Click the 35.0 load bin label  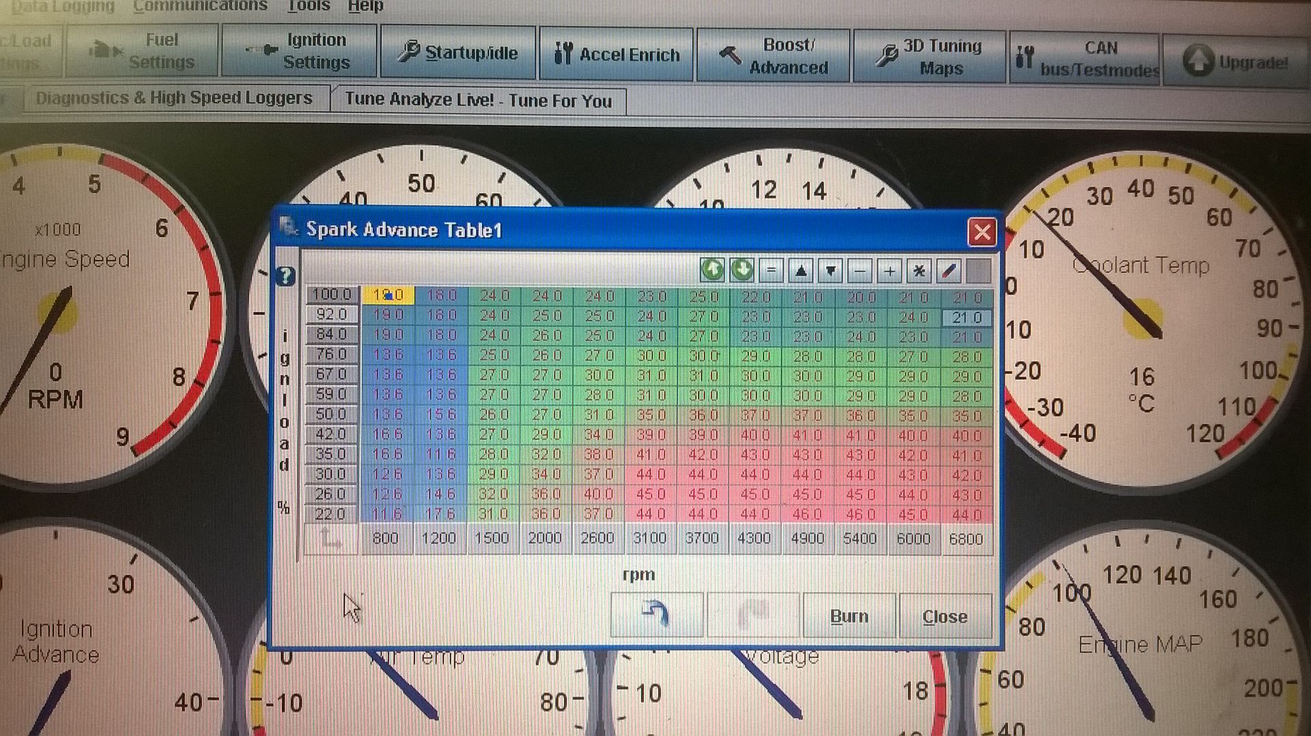click(x=332, y=454)
